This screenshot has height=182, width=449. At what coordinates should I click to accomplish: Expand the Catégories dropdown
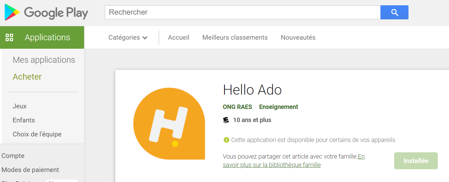click(x=128, y=37)
